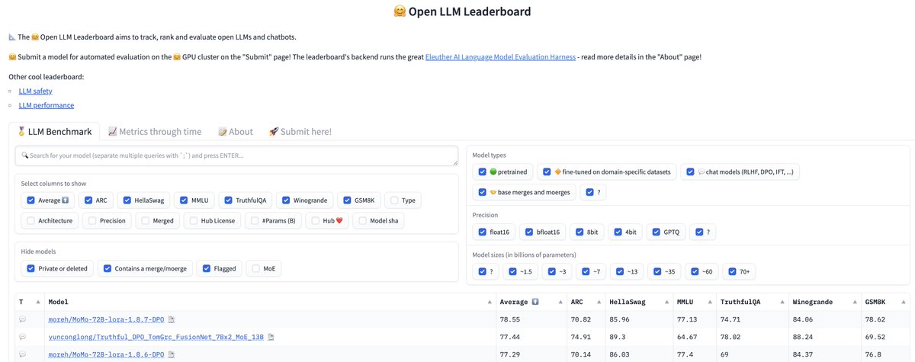Click the chat model icon in MoMo-72B-lora-1.8.6-DPO row
Viewport: 915px width, 362px height.
(22, 354)
